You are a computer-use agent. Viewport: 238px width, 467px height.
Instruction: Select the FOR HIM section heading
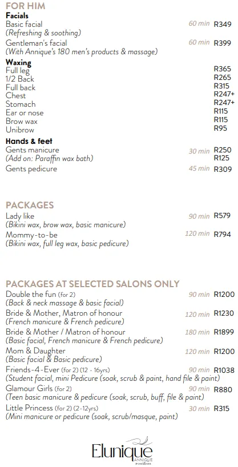[x=26, y=6]
